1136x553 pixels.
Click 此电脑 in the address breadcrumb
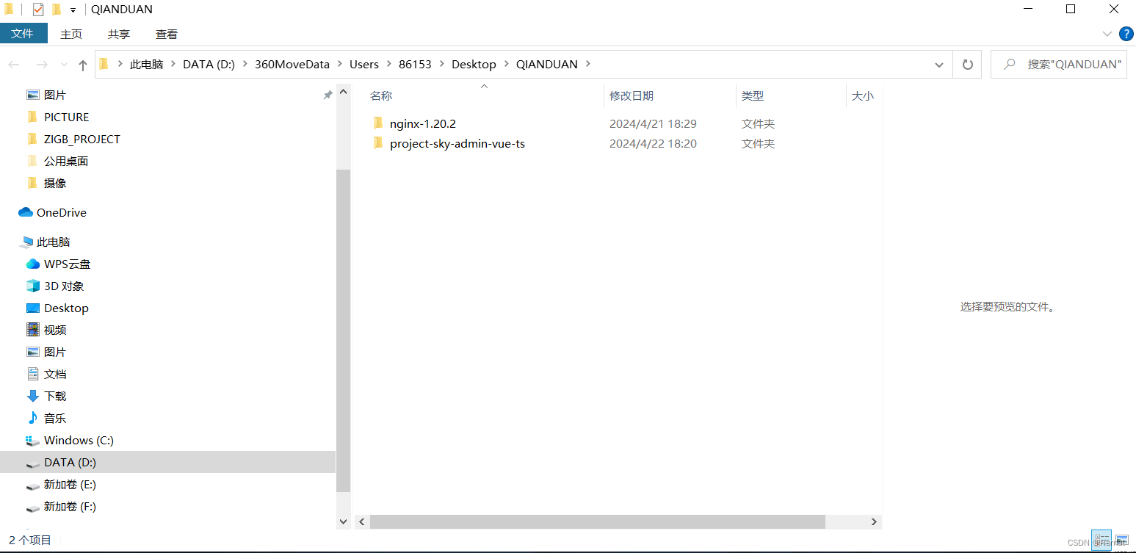click(147, 65)
